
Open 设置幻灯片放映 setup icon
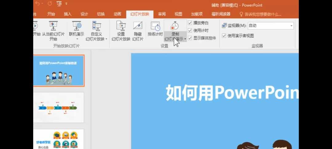[x=121, y=26]
